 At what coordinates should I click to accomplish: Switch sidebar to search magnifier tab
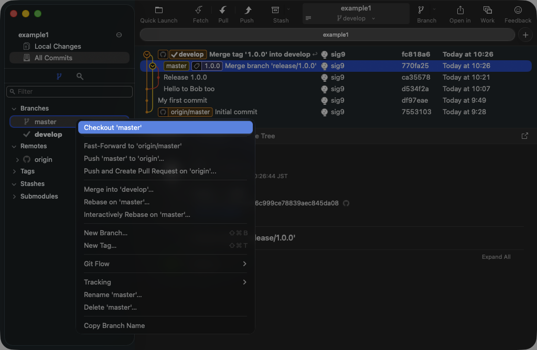[x=80, y=76]
